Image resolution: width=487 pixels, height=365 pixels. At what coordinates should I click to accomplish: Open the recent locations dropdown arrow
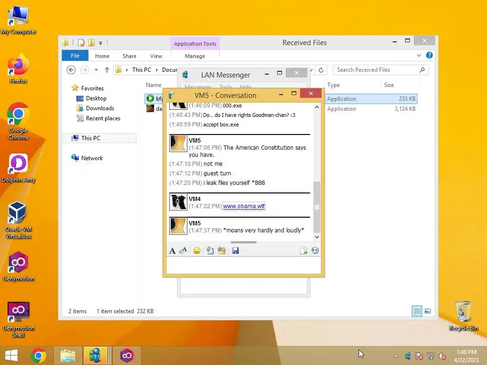[96, 70]
